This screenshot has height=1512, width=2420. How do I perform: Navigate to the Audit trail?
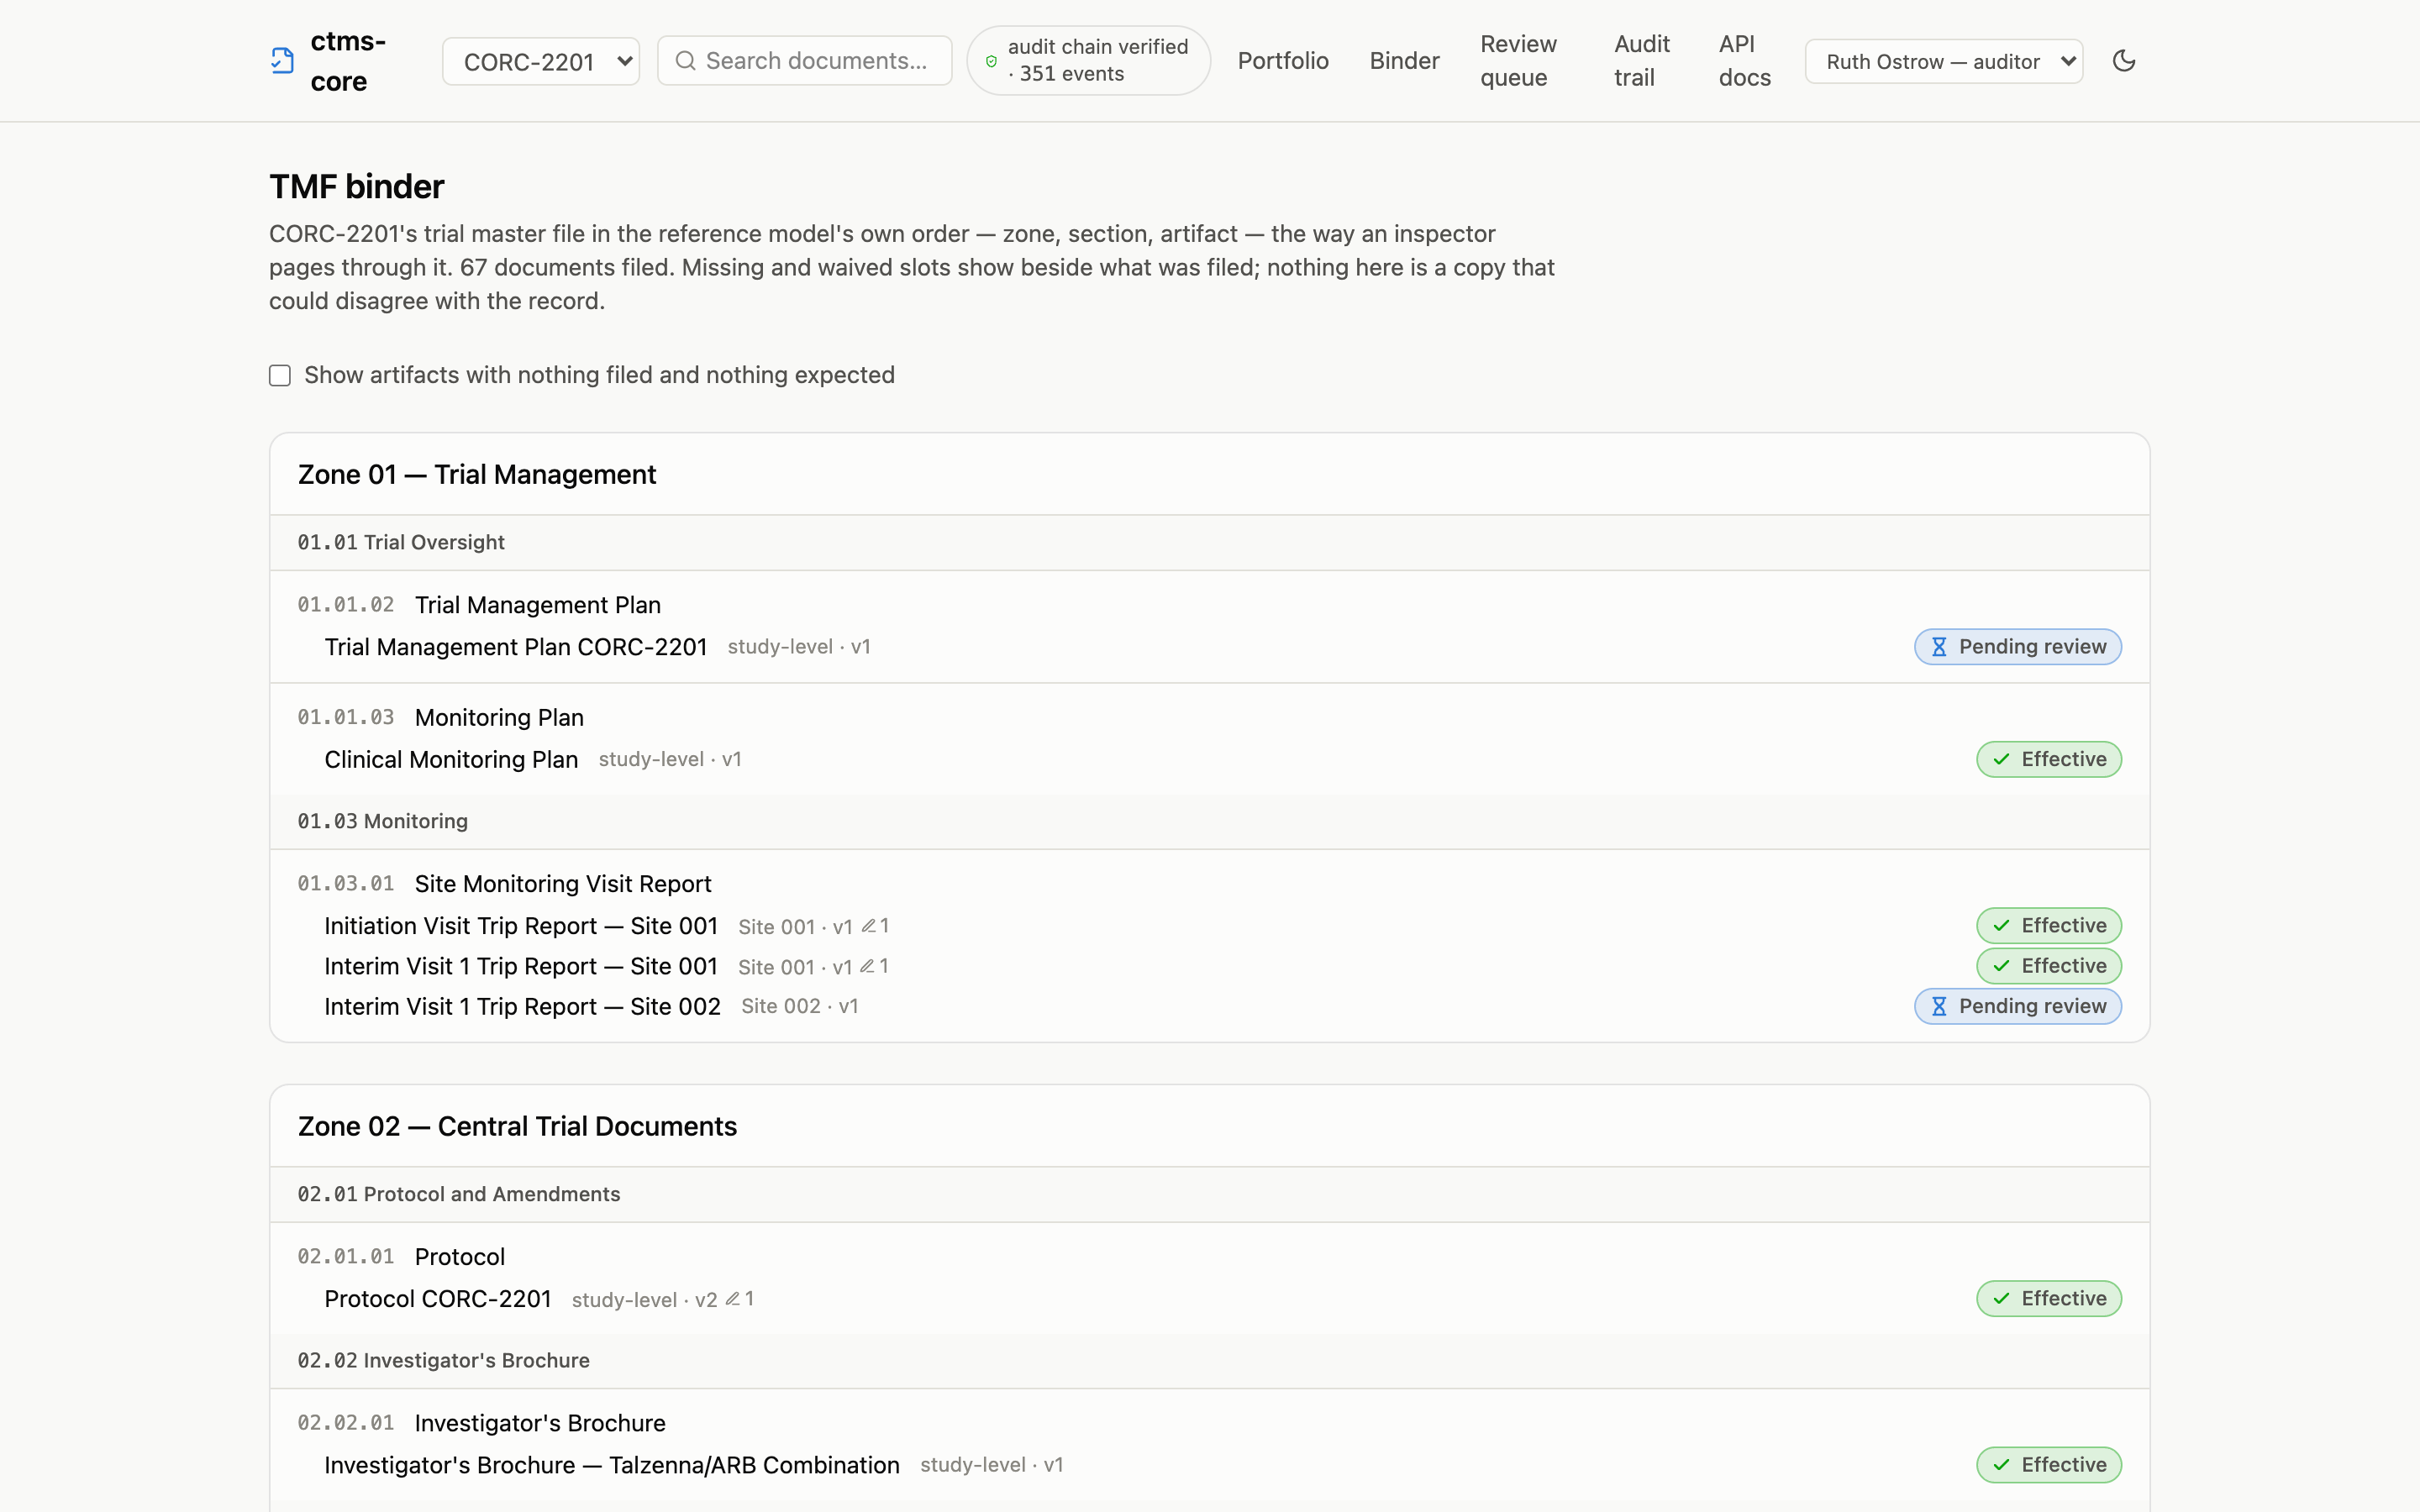coord(1641,61)
